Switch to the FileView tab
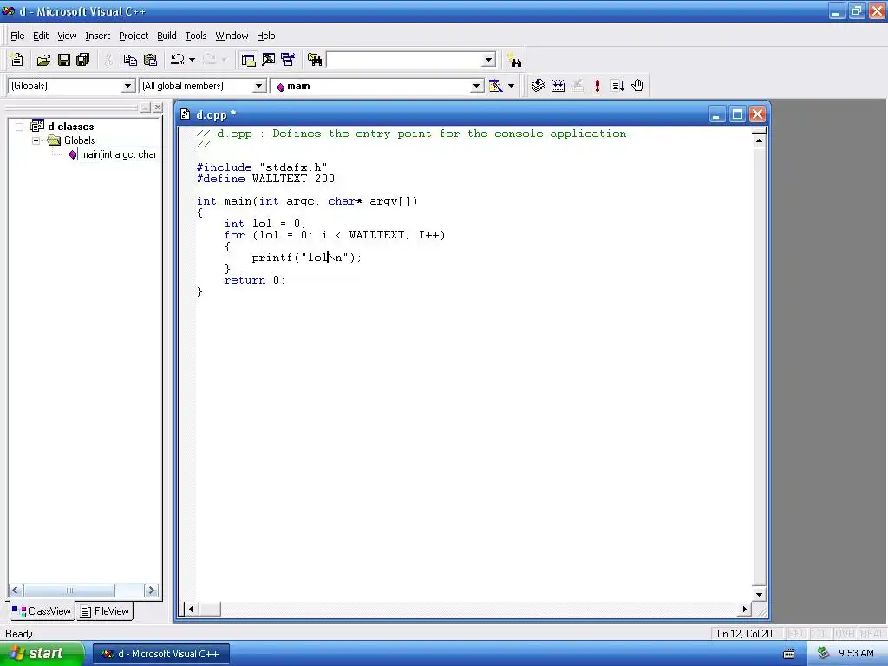The width and height of the screenshot is (888, 666). coord(105,611)
